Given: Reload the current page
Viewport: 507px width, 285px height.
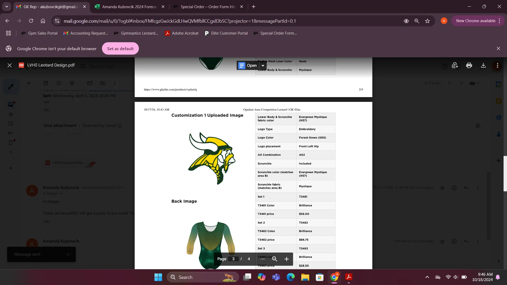Looking at the screenshot, I should 31,21.
